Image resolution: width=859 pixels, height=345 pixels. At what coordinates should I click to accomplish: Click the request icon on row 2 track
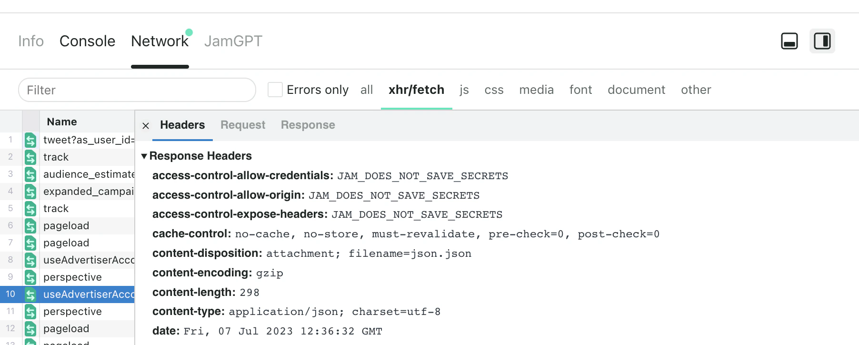pyautogui.click(x=30, y=157)
